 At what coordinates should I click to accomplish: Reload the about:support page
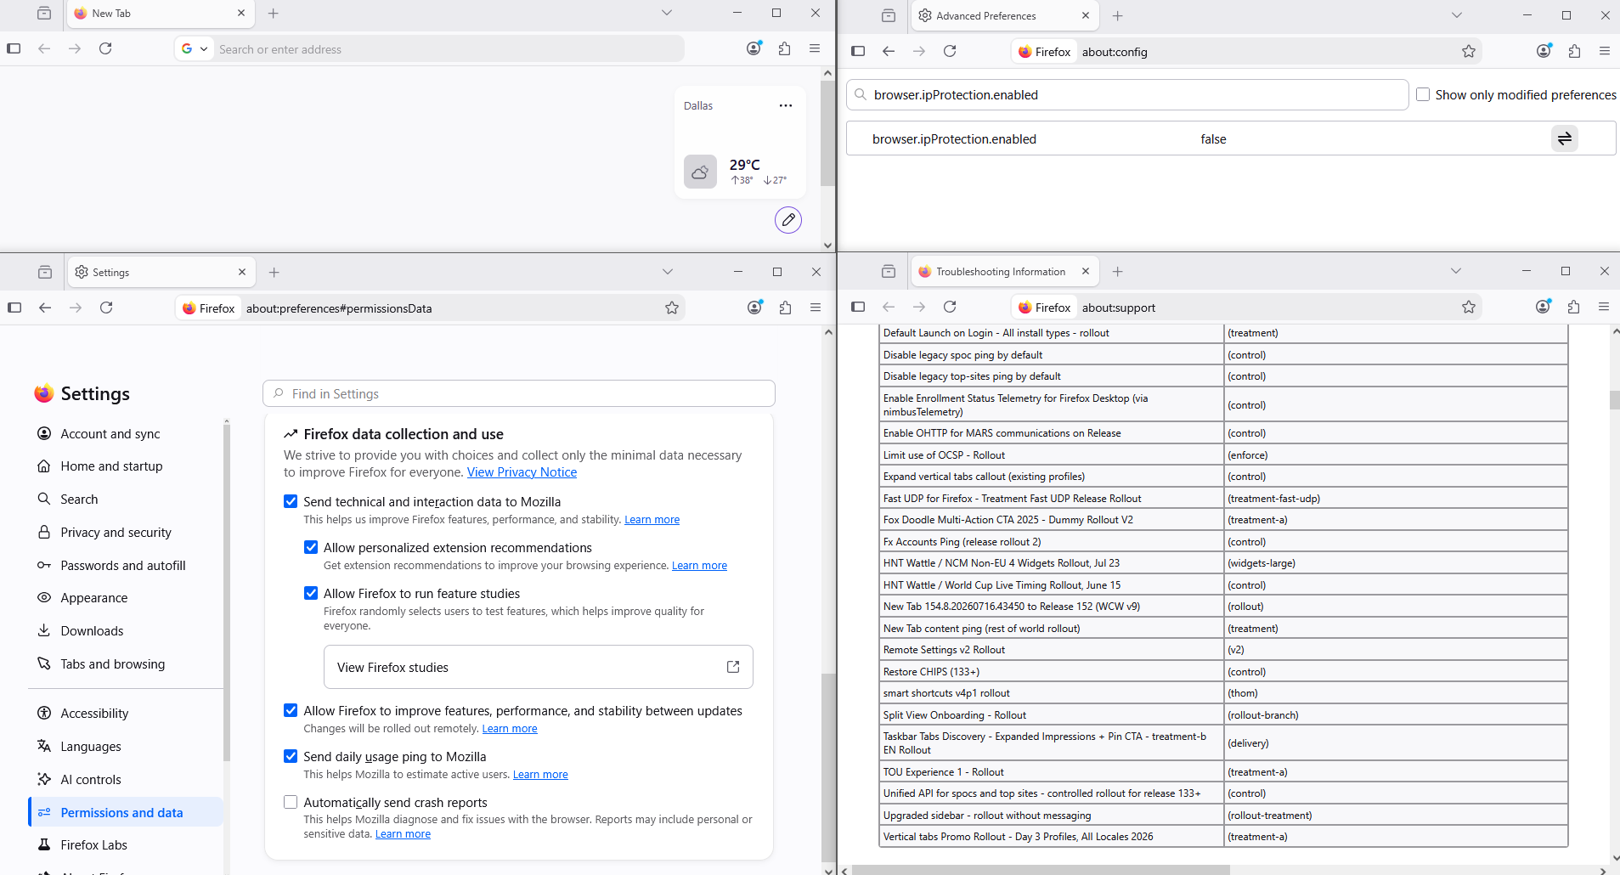coord(950,307)
